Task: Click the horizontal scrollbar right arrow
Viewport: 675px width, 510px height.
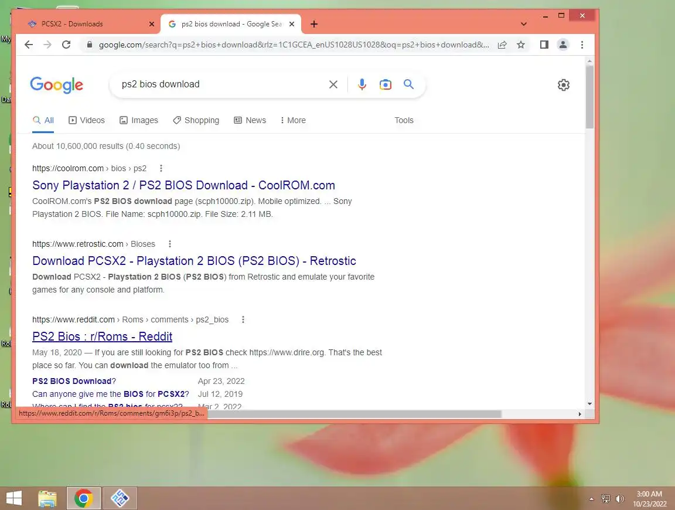Action: click(x=580, y=414)
